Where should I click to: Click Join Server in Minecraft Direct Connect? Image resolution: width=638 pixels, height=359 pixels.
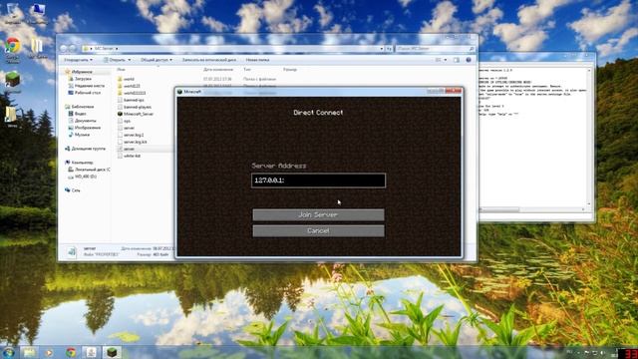(318, 214)
